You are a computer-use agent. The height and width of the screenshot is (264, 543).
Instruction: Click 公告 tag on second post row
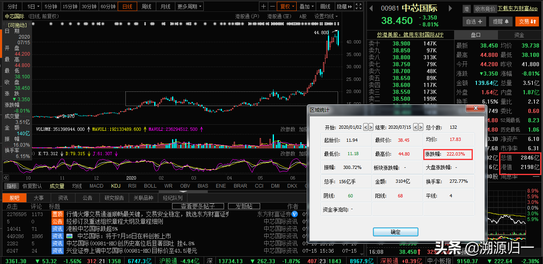[x=57, y=221]
